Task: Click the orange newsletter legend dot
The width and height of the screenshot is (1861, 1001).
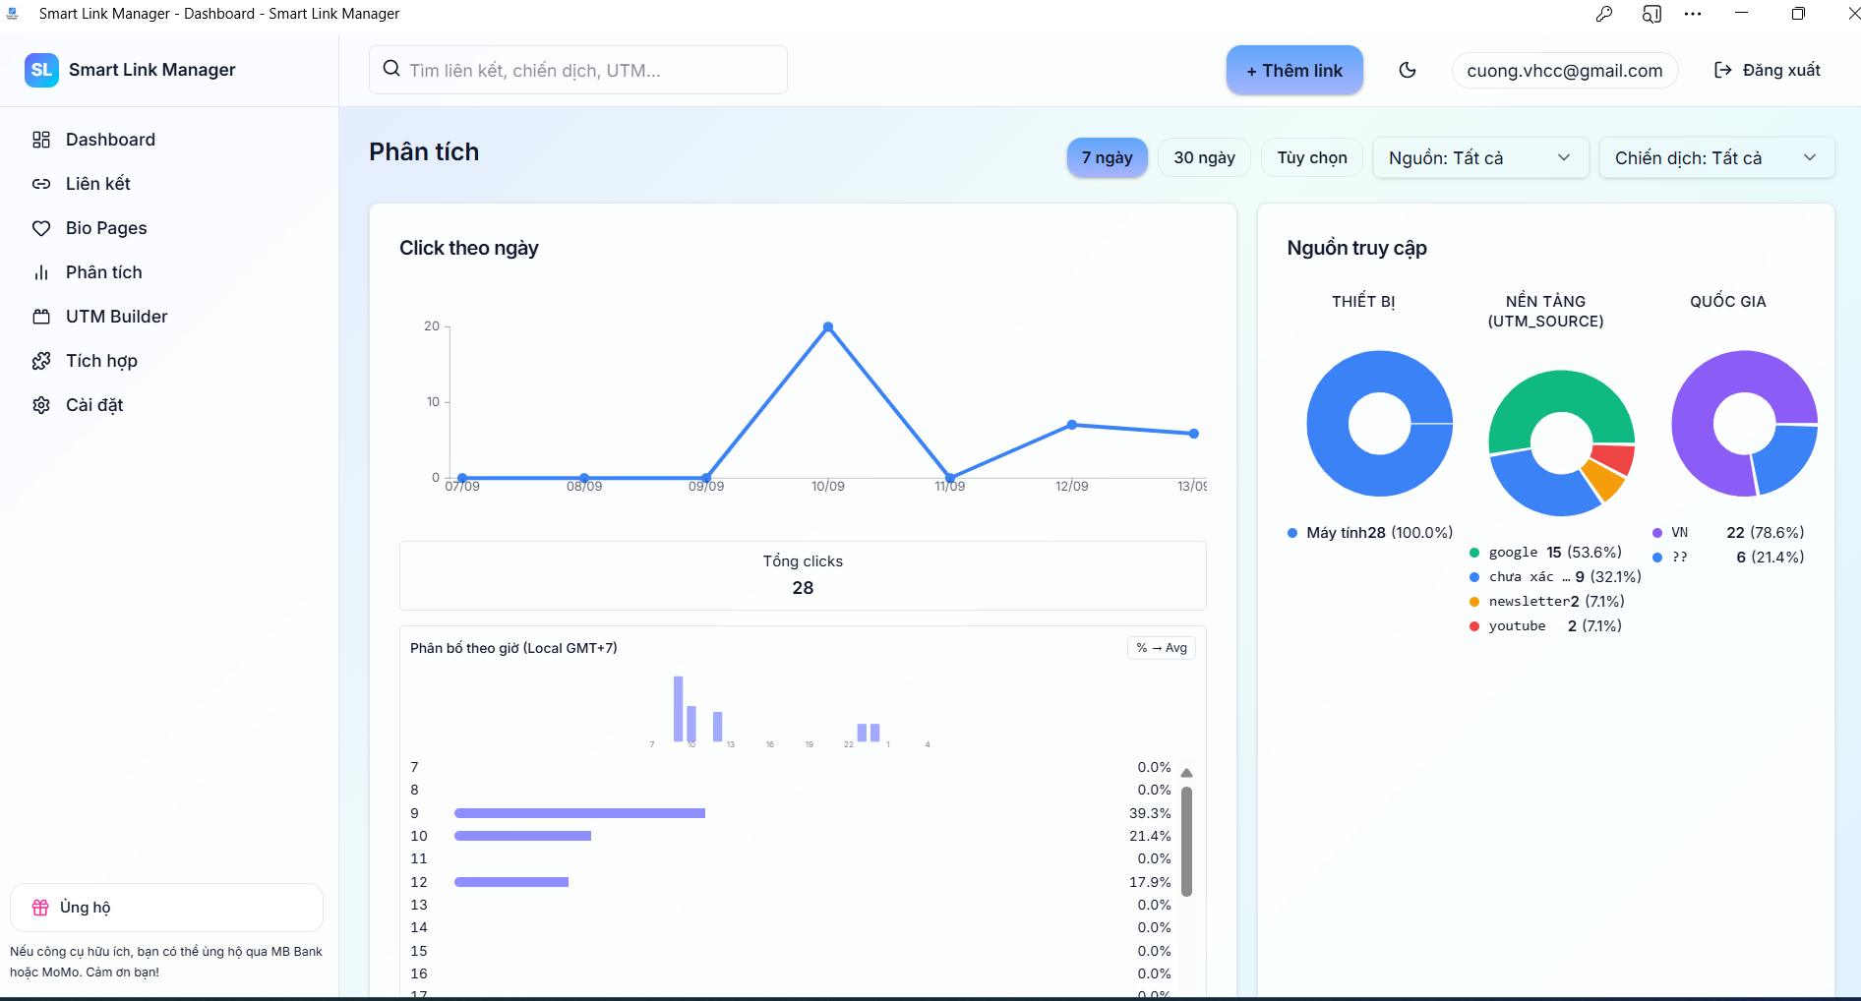Action: coord(1474,602)
